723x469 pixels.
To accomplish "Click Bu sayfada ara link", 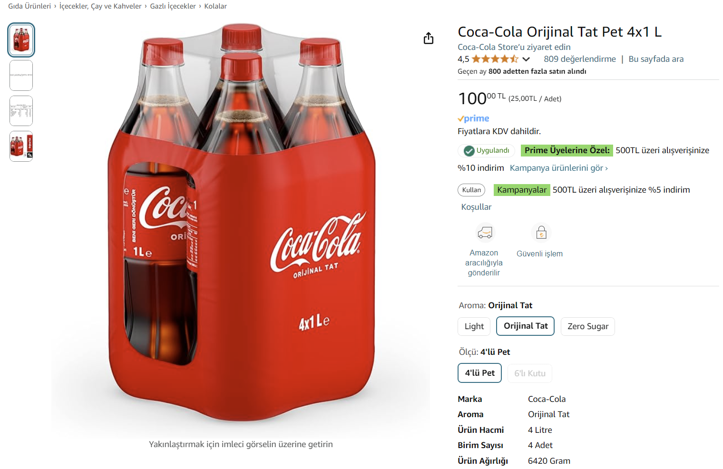I will coord(656,59).
